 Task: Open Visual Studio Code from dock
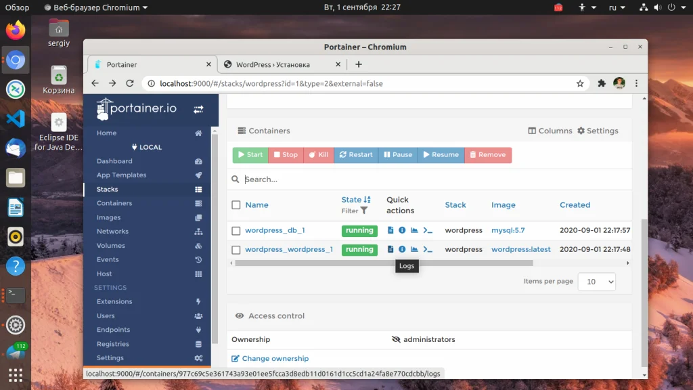point(16,118)
